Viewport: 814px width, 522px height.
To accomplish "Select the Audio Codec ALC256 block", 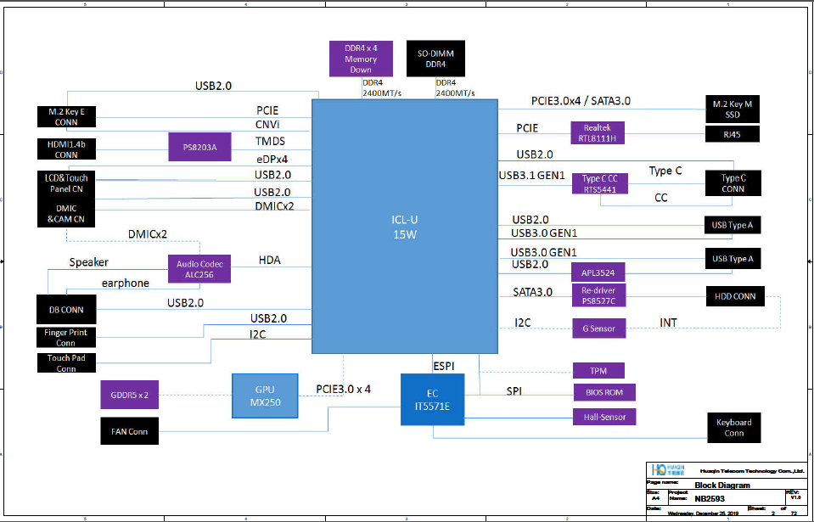I will [199, 269].
